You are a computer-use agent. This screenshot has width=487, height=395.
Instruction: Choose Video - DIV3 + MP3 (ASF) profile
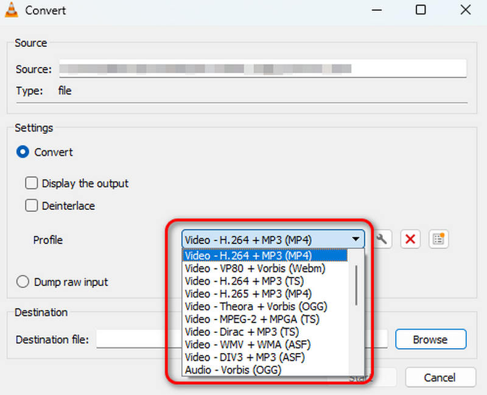pyautogui.click(x=256, y=357)
